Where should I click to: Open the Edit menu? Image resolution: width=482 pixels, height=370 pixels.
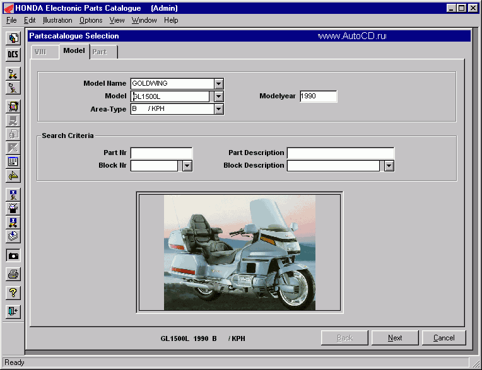click(x=30, y=20)
